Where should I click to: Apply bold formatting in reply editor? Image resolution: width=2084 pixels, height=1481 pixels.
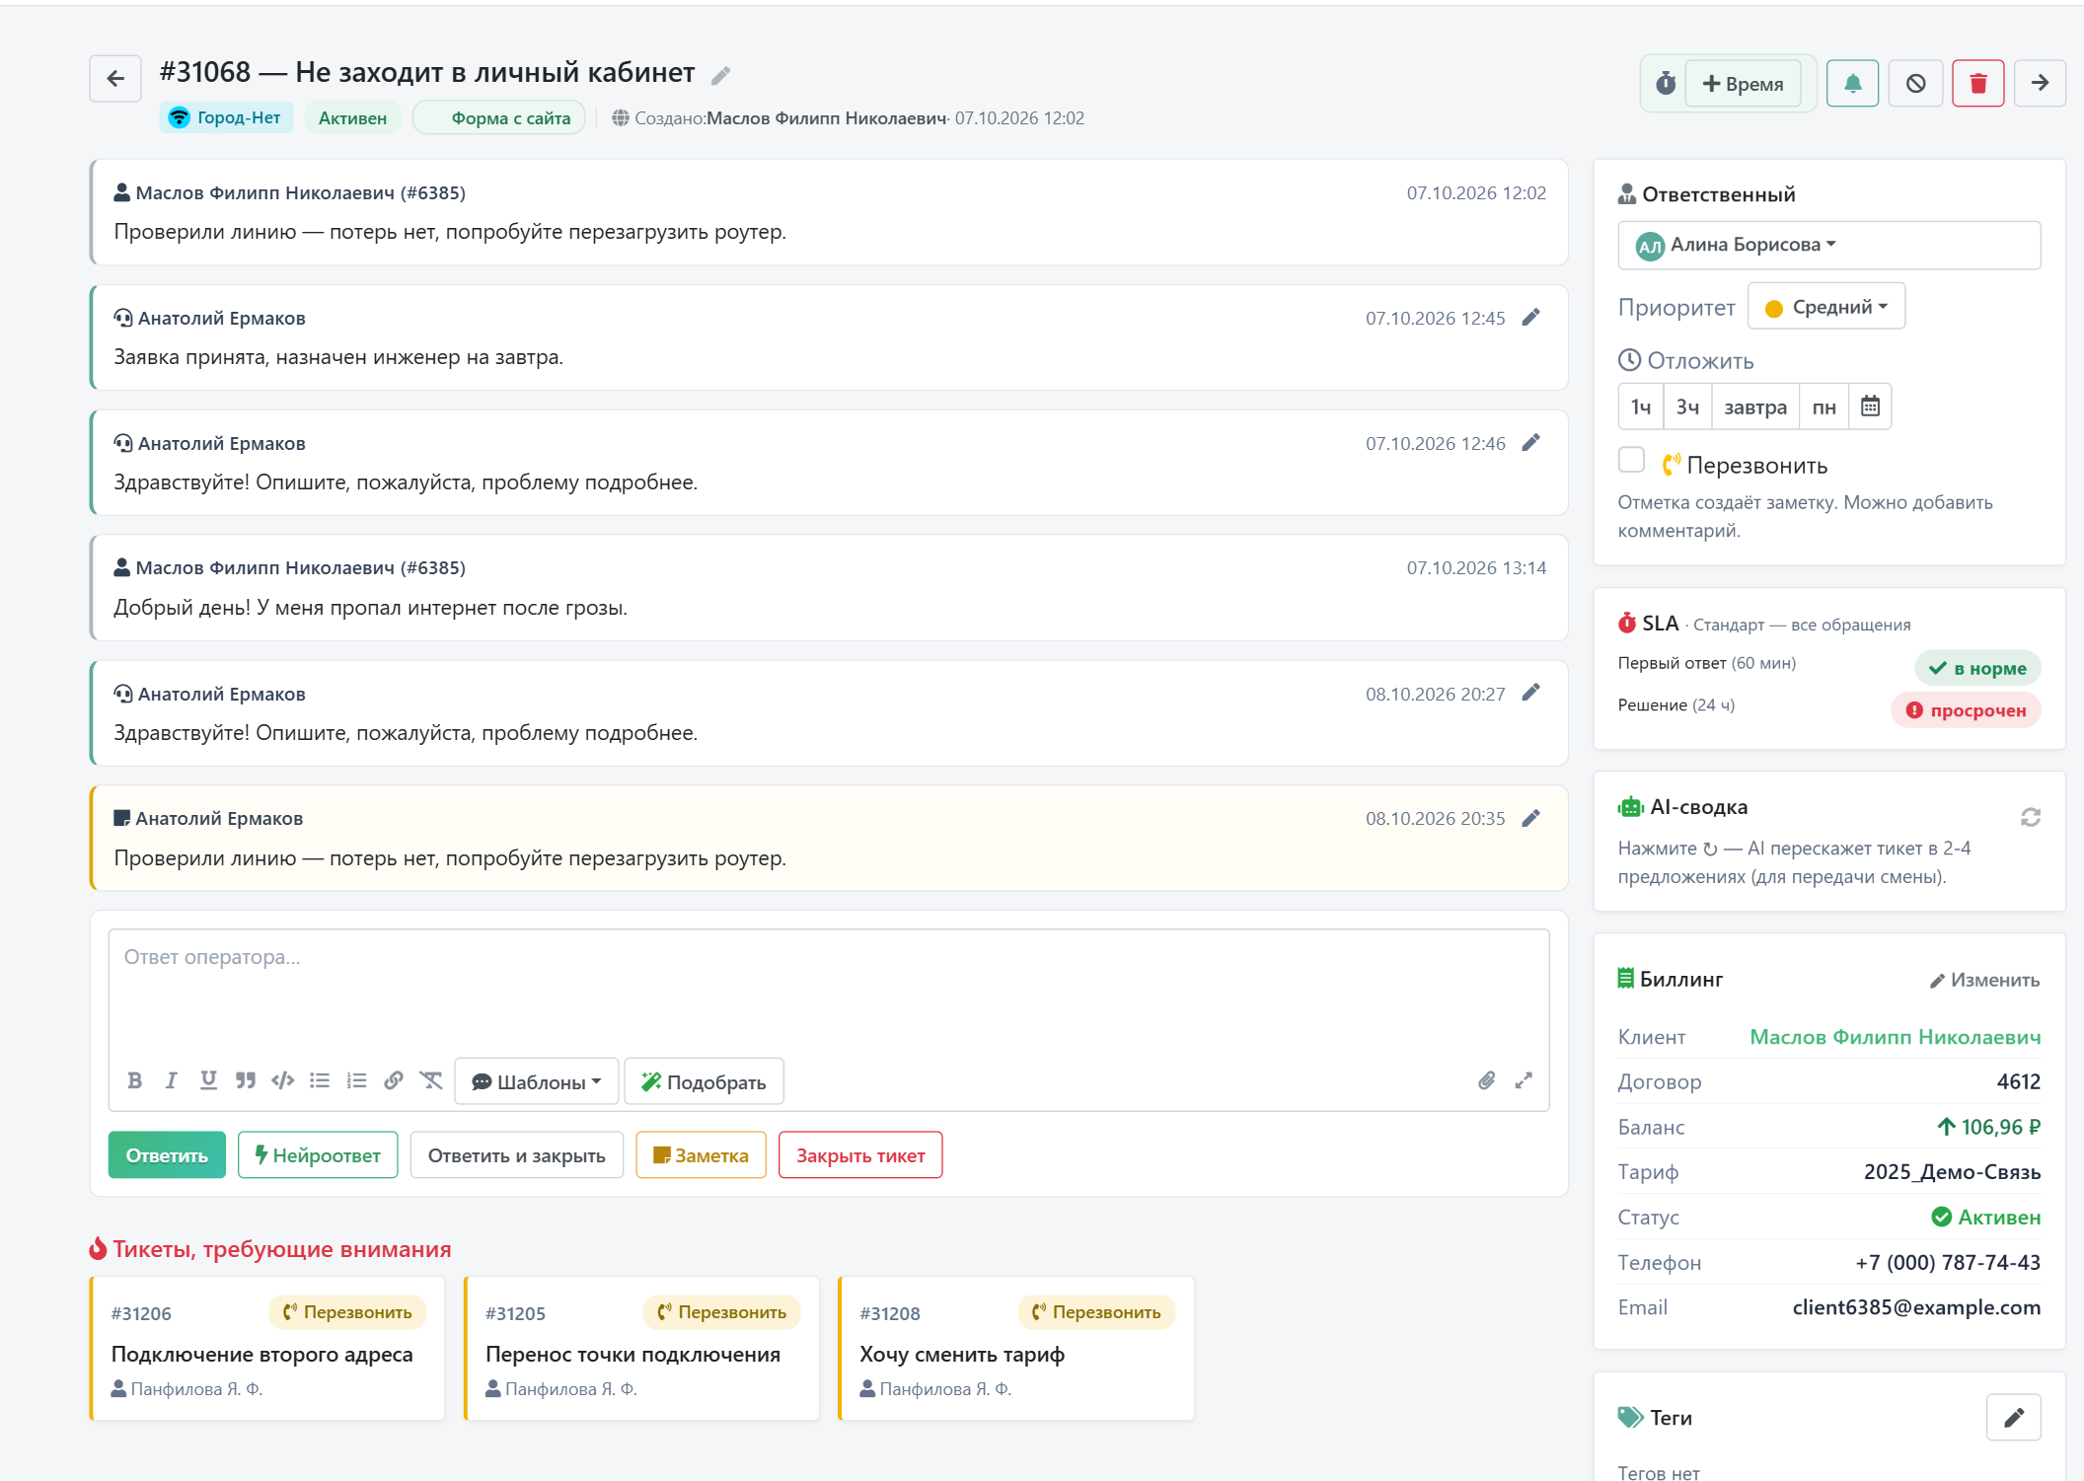135,1080
